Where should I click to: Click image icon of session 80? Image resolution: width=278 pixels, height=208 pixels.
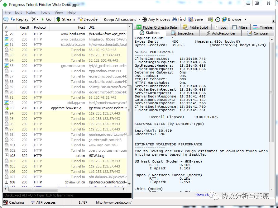7,39
